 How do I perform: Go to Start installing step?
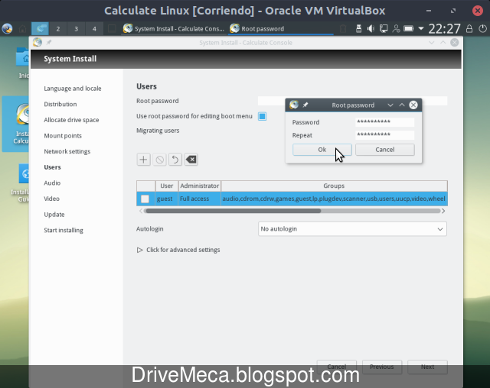coord(64,231)
